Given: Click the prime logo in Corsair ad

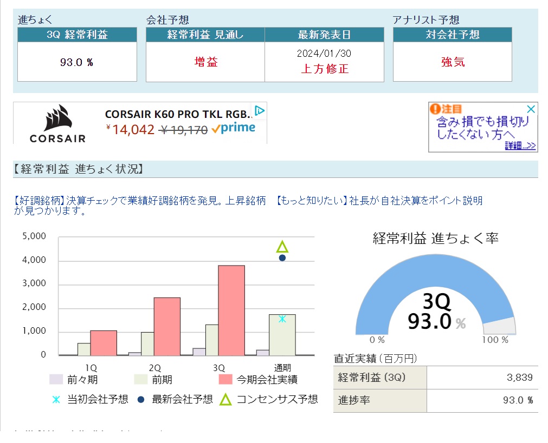Looking at the screenshot, I should [234, 129].
